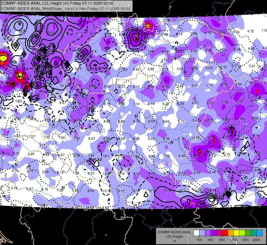
Task: Click the LCL-Height title line at top
Action: point(57,3)
